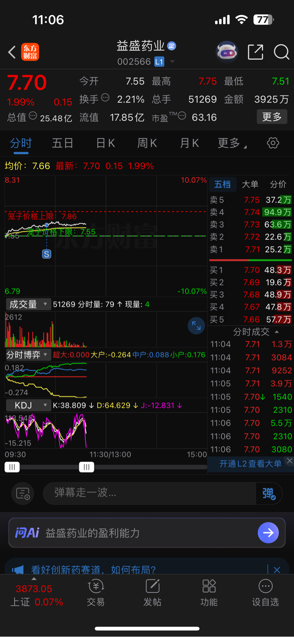294x637 pixels.
Task: Open the 功能 functions icon
Action: tap(209, 593)
